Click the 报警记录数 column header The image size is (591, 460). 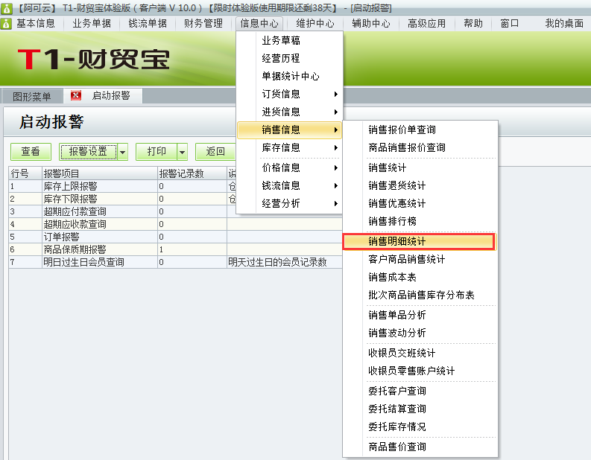(x=192, y=173)
